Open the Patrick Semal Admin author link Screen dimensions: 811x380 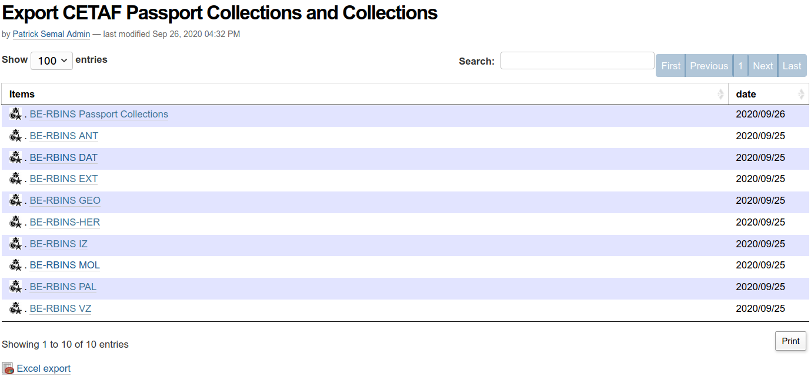point(51,34)
